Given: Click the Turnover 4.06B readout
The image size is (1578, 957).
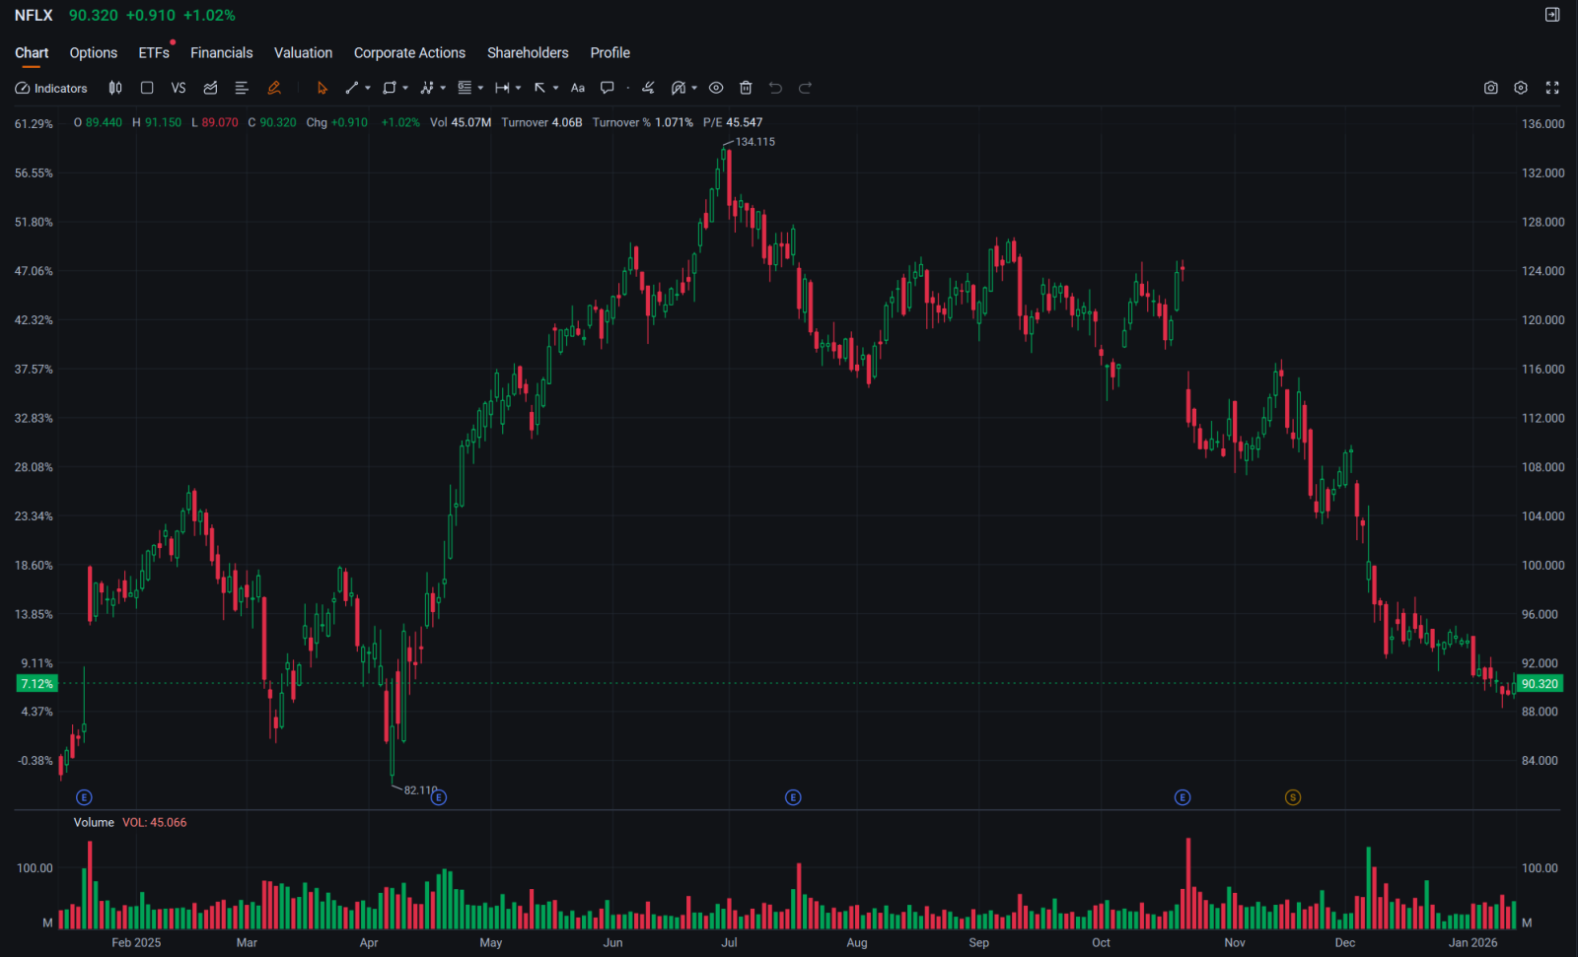Looking at the screenshot, I should coord(541,123).
